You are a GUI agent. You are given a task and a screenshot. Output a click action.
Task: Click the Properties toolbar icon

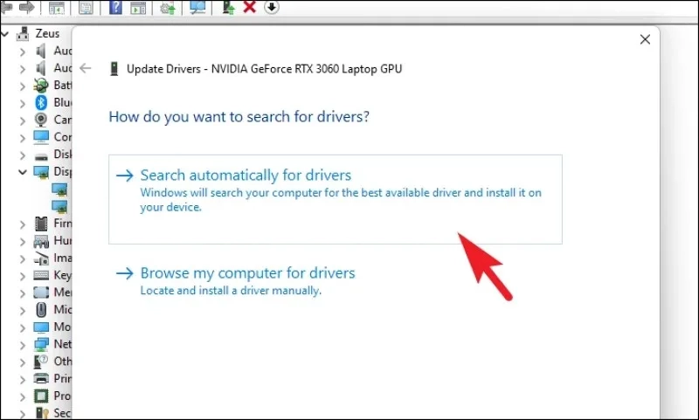86,7
